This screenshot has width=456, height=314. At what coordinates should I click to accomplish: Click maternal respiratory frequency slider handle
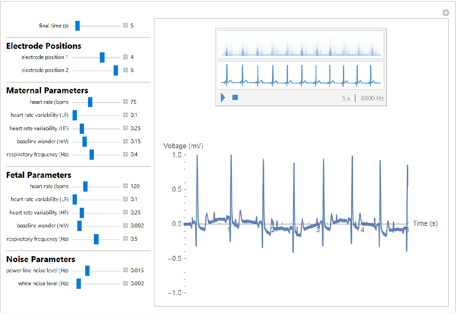[92, 155]
